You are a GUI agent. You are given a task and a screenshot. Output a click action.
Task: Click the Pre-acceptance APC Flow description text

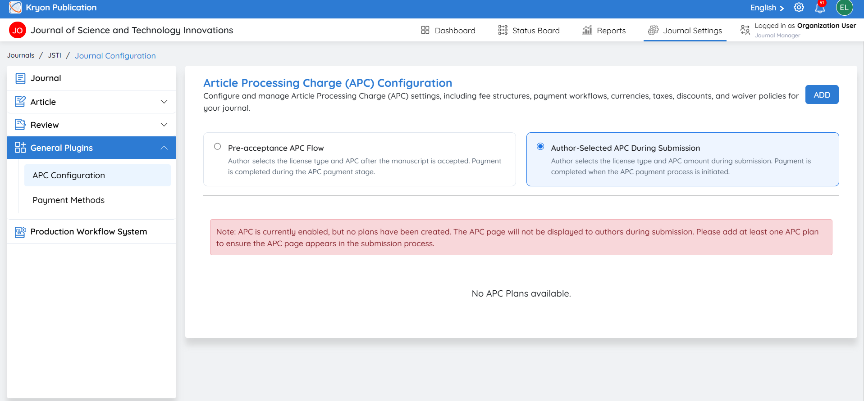(x=365, y=167)
